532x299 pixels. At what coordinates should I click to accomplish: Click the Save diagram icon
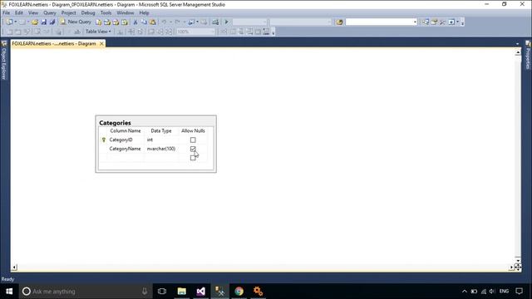[x=44, y=22]
